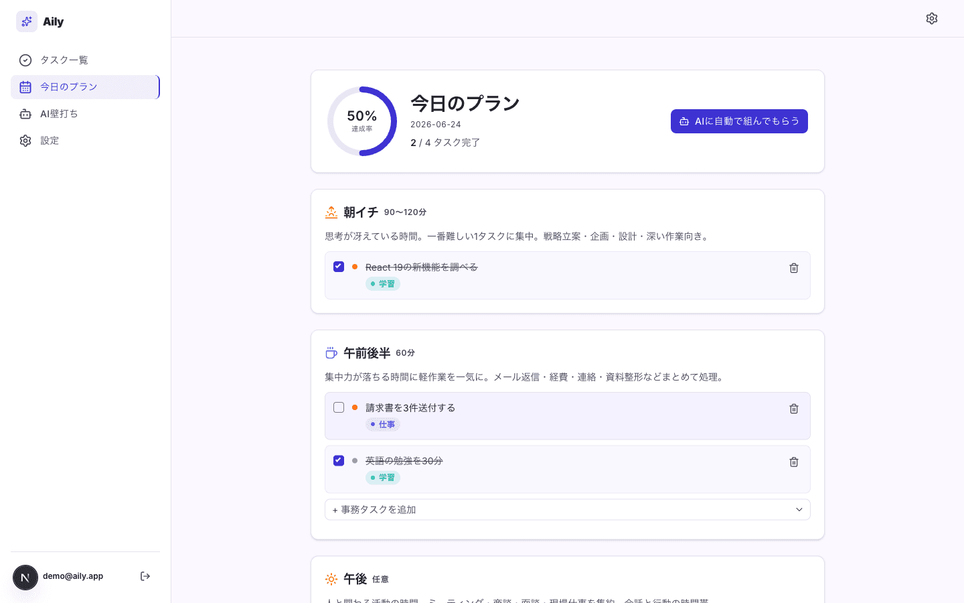Click the 朝イチ section heading
Viewport: 964px width, 603px height.
(x=361, y=212)
